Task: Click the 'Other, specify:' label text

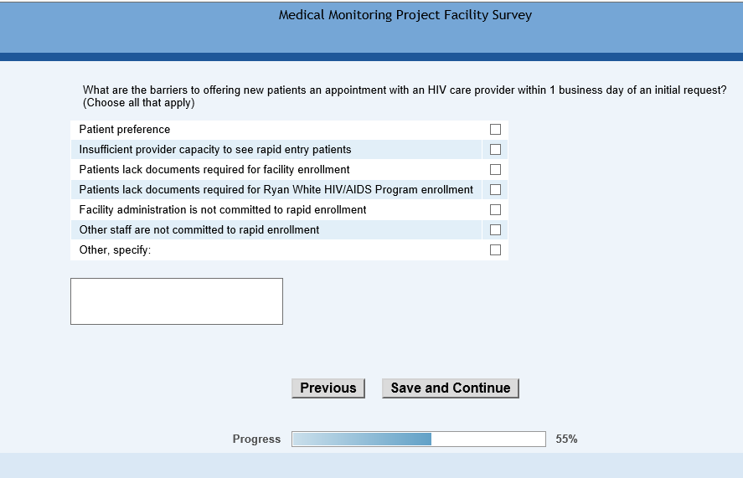Action: (x=115, y=250)
